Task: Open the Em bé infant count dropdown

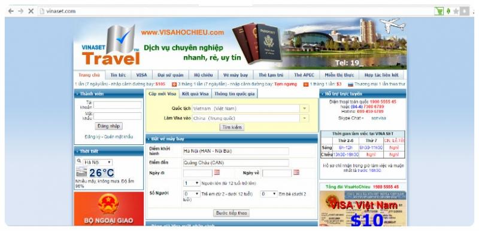Action: (x=269, y=194)
